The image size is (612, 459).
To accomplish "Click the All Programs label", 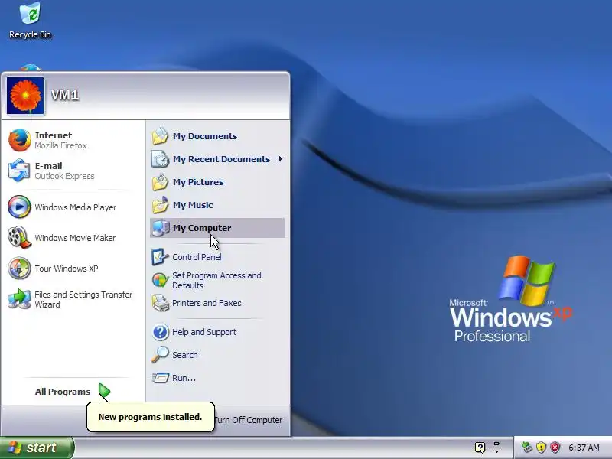I will point(63,392).
